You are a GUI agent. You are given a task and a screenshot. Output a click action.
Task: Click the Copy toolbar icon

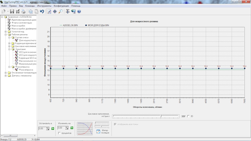[31, 11]
